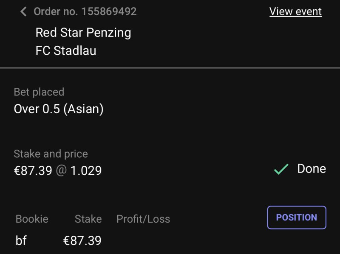Viewport: 340px width, 254px height.
Task: Click the green checkmark status icon
Action: pyautogui.click(x=281, y=169)
